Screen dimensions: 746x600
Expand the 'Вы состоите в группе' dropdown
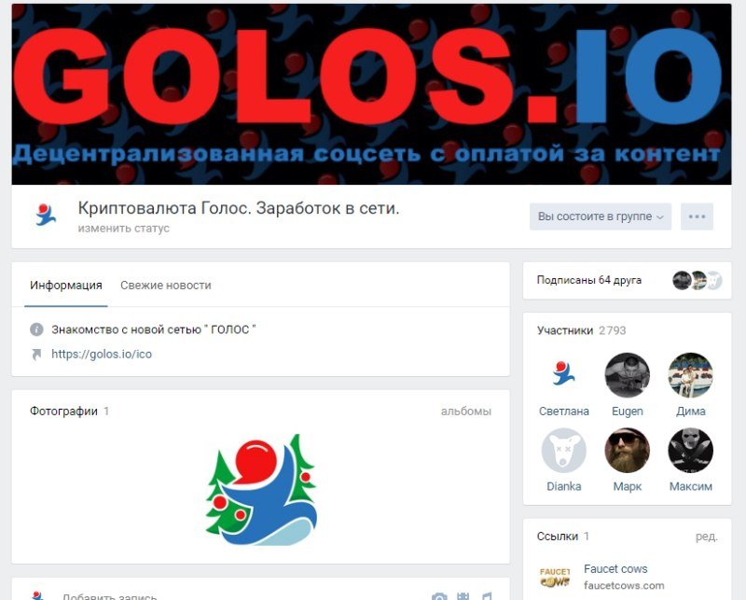coord(600,216)
